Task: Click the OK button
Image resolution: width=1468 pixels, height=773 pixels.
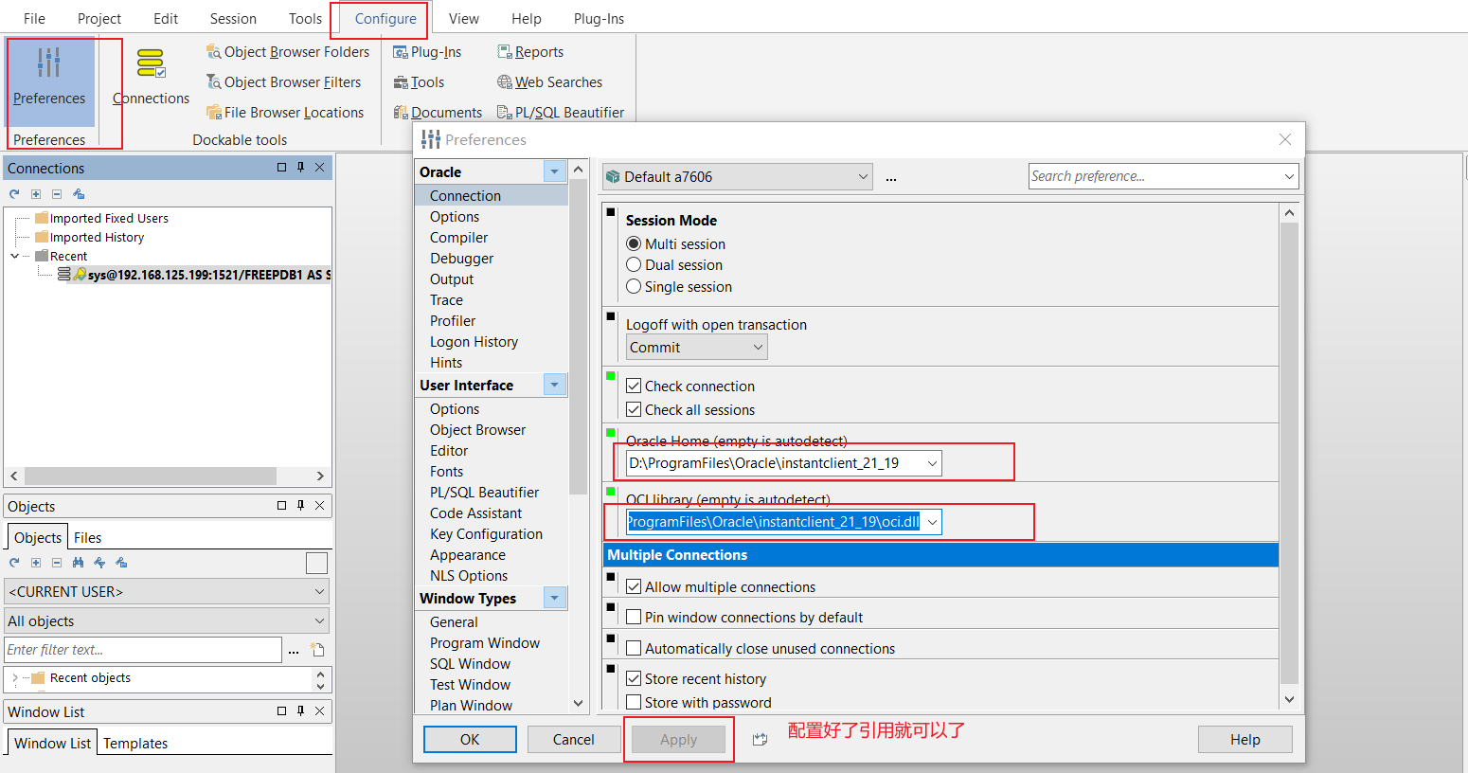Action: click(x=470, y=739)
